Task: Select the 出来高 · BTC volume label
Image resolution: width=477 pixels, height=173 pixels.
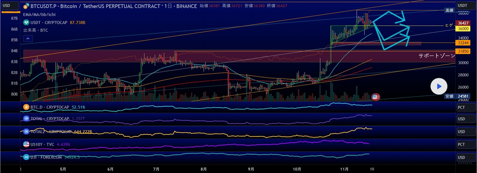Action: point(36,30)
